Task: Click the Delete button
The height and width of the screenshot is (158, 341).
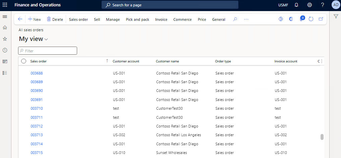Action: [x=55, y=19]
